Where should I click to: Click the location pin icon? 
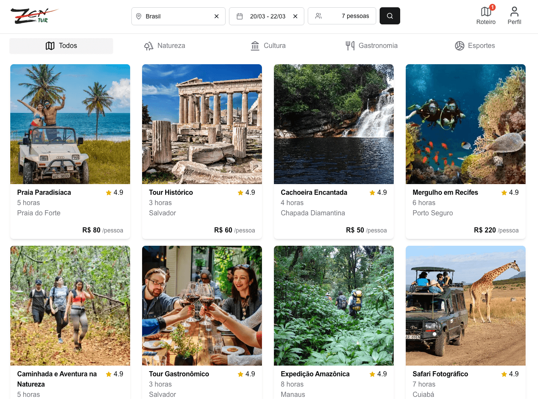pyautogui.click(x=139, y=16)
